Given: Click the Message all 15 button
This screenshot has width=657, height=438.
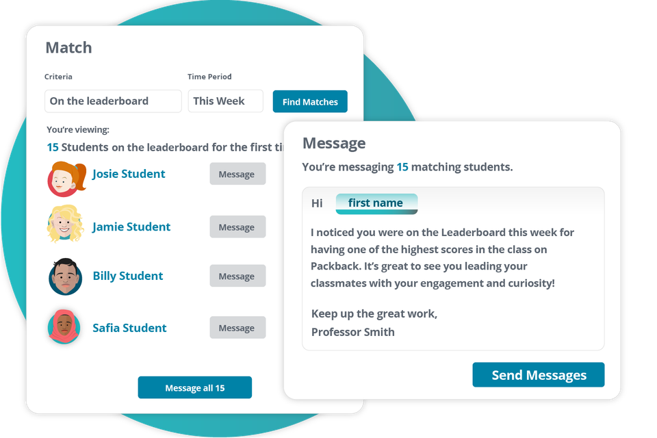Looking at the screenshot, I should 194,388.
